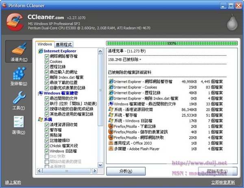244x188 pixels.
Task: Select IE icon of 網際網路暫存檔 result row
Action: coord(111,81)
